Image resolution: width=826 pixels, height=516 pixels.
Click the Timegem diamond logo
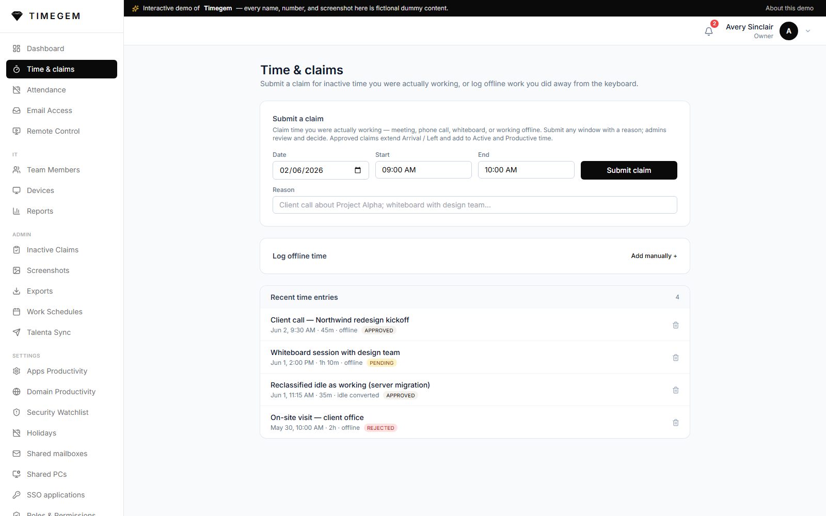click(17, 16)
